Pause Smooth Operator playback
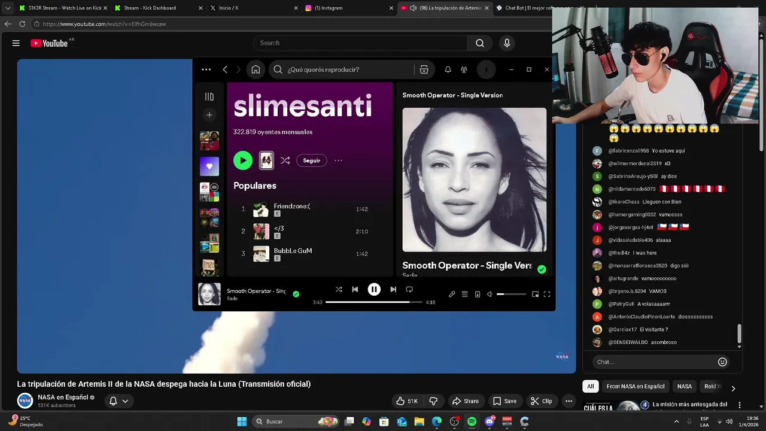 [x=374, y=289]
